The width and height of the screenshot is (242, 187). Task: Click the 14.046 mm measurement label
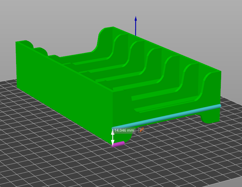click(124, 131)
